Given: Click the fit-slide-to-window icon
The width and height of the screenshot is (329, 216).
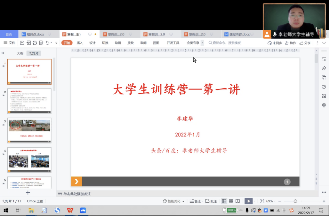Looking at the screenshot, I should [x=262, y=201].
